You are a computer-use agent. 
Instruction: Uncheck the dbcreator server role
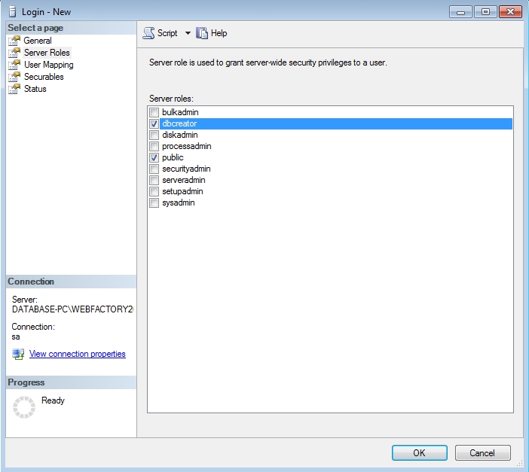click(154, 123)
